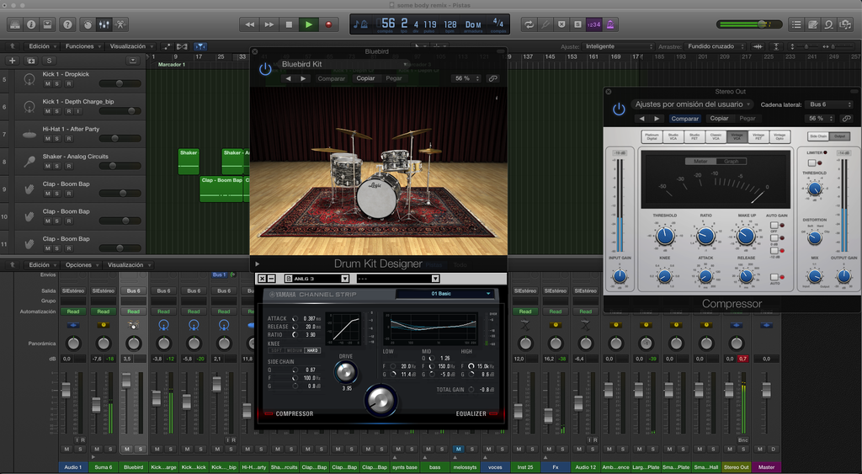The height and width of the screenshot is (474, 862).
Task: Toggle the Limiter button in Compressor
Action: click(812, 162)
